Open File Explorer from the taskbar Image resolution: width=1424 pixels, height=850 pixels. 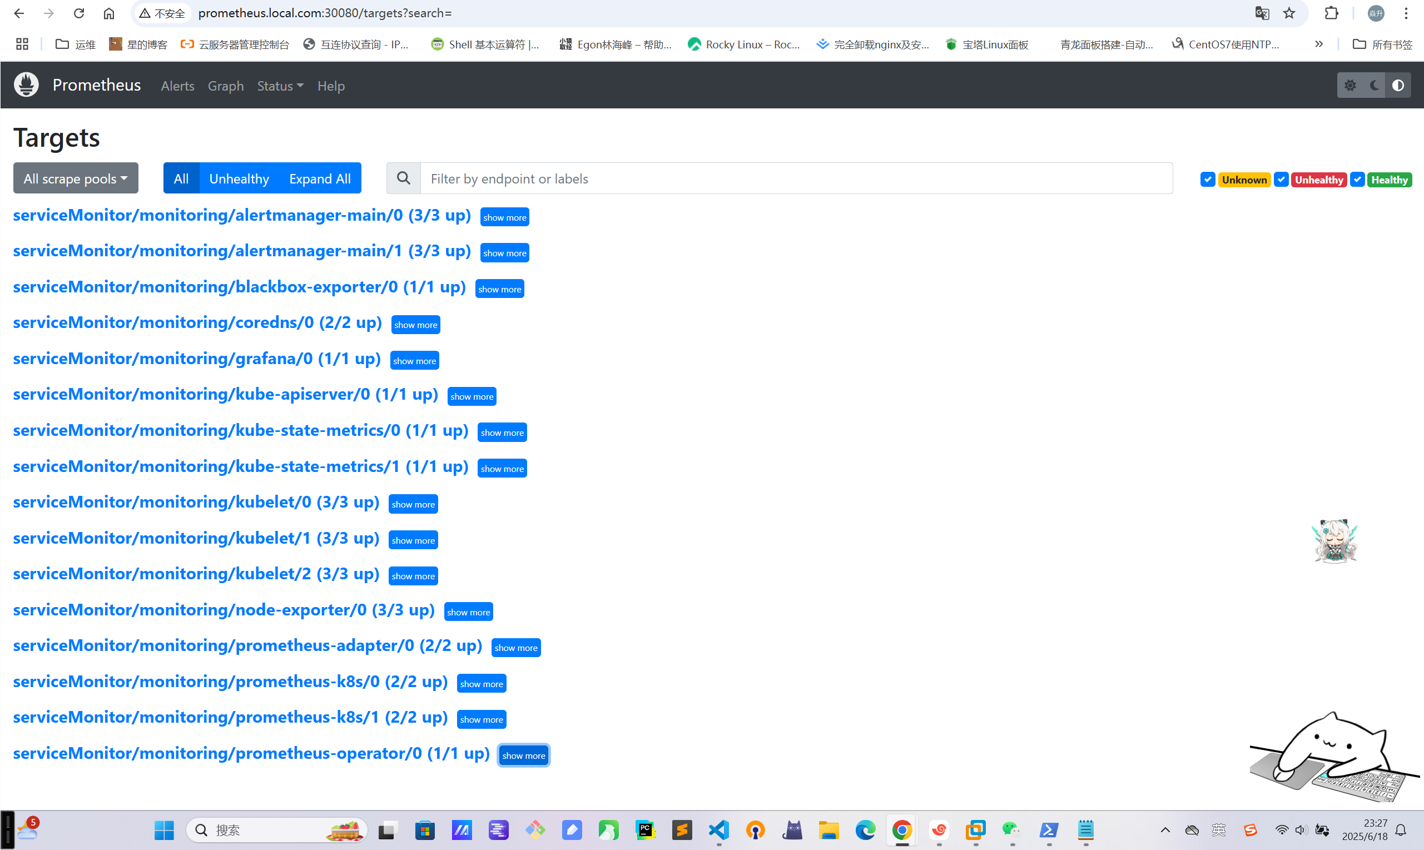click(x=828, y=830)
